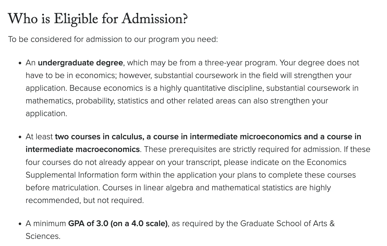Click the word "Sciences." on the last line

(43, 236)
